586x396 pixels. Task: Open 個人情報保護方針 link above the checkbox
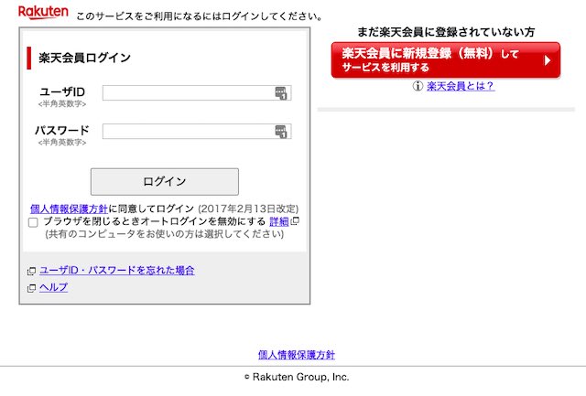(69, 209)
